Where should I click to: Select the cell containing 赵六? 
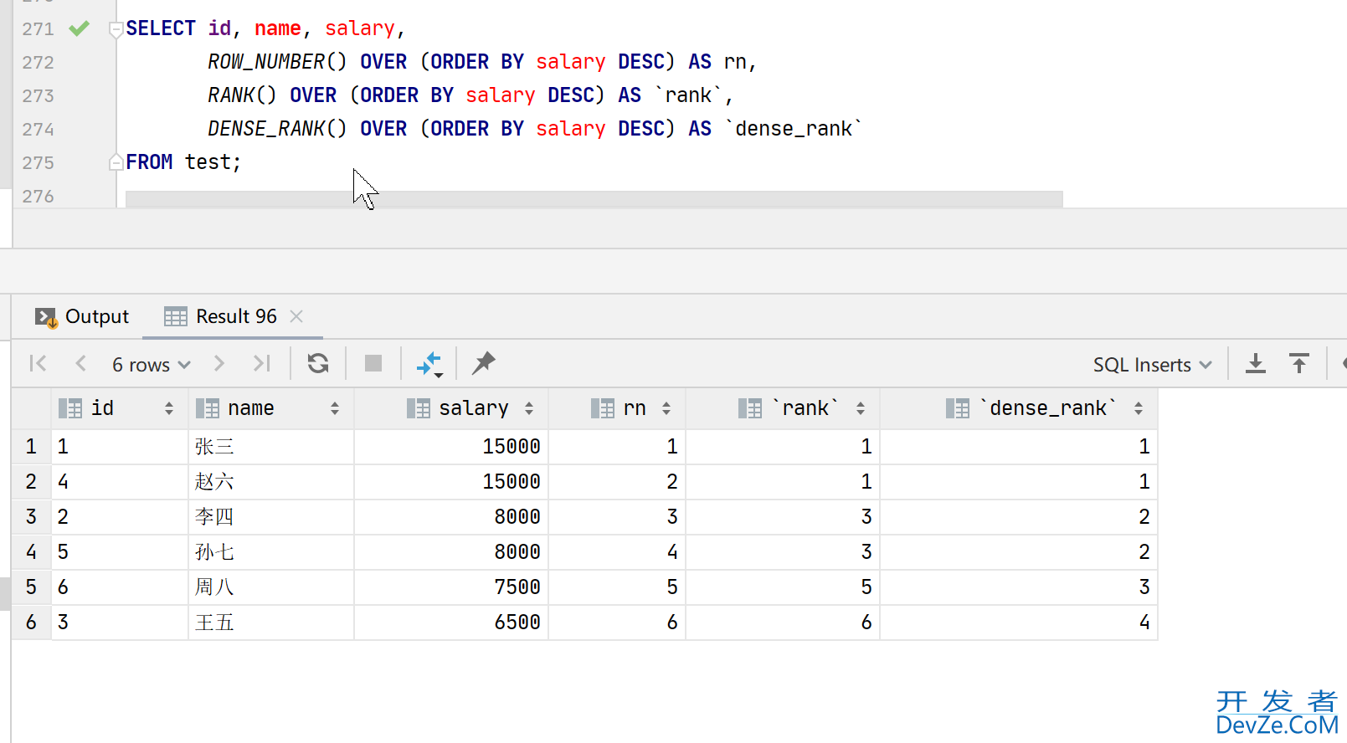click(271, 482)
